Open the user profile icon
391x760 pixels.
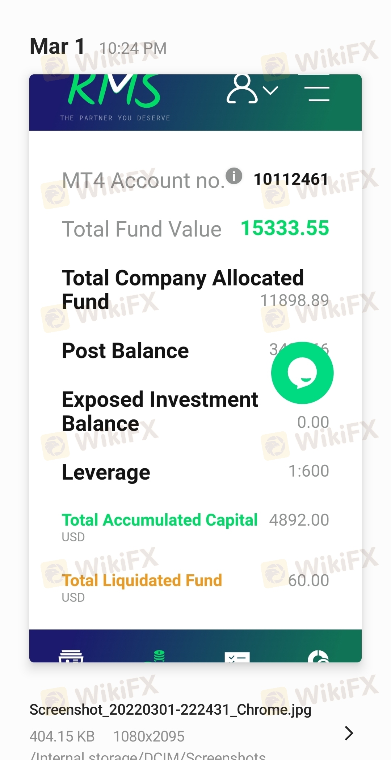tap(242, 89)
